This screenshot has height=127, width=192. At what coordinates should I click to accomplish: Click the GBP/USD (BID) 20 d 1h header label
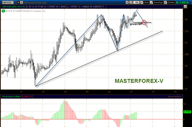[13, 7]
